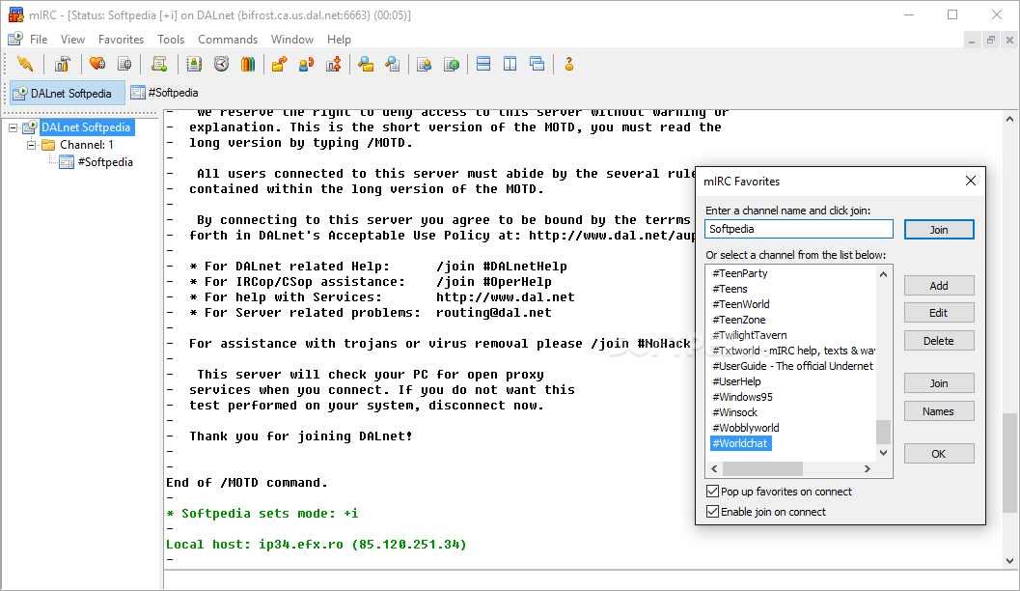Click the Send file folder icon
The image size is (1020, 591).
[280, 64]
